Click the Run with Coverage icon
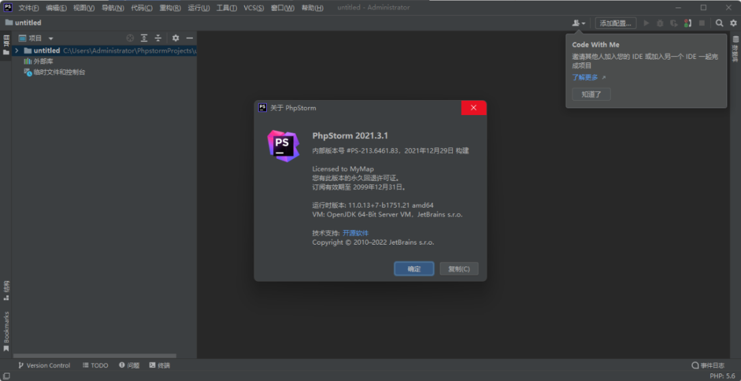Screen dimensions: 741x381 [674, 23]
